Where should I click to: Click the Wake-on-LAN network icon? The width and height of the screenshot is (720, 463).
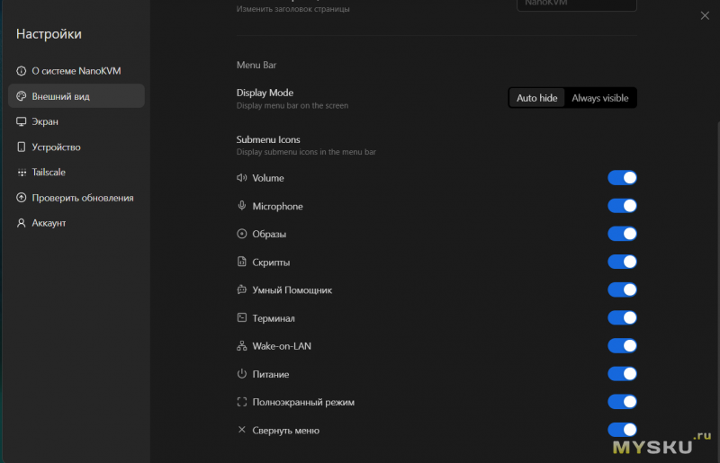tap(241, 346)
